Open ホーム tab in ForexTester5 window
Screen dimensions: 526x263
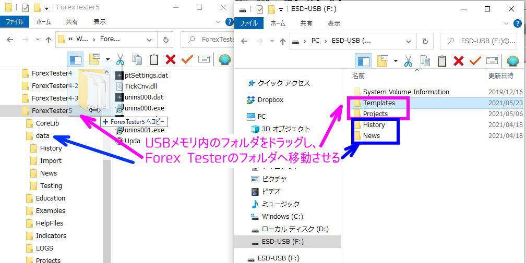(x=44, y=22)
